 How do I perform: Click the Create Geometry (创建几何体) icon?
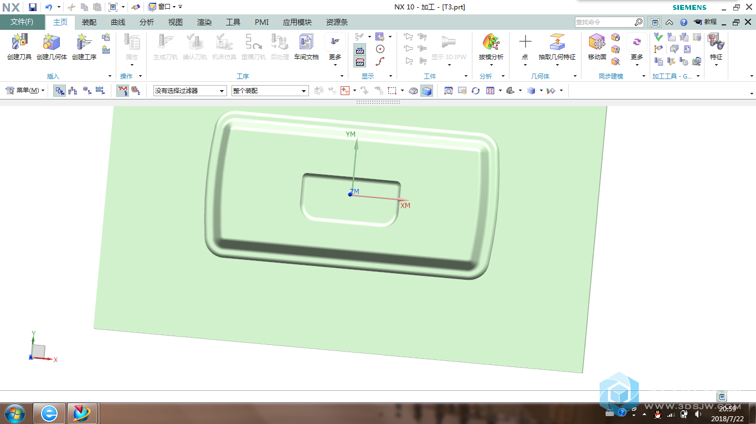tap(52, 43)
